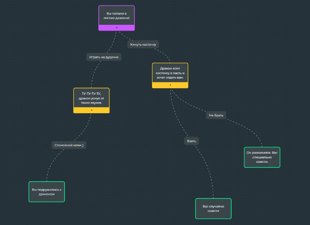Expand the arrow under 'Дракон взял косточку в пасть'
This screenshot has width=310, height=225.
(170, 85)
